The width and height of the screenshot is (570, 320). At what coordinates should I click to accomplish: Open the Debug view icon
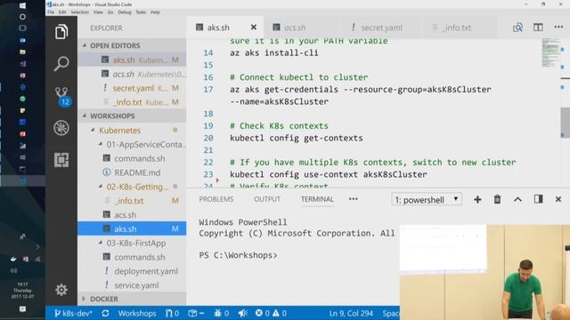[x=61, y=128]
